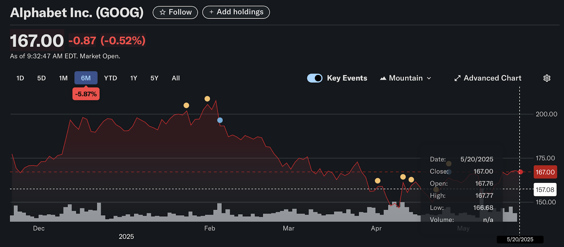Viewport: 564px width, 247px height.
Task: Click the red data point at 167.00
Action: (520, 172)
